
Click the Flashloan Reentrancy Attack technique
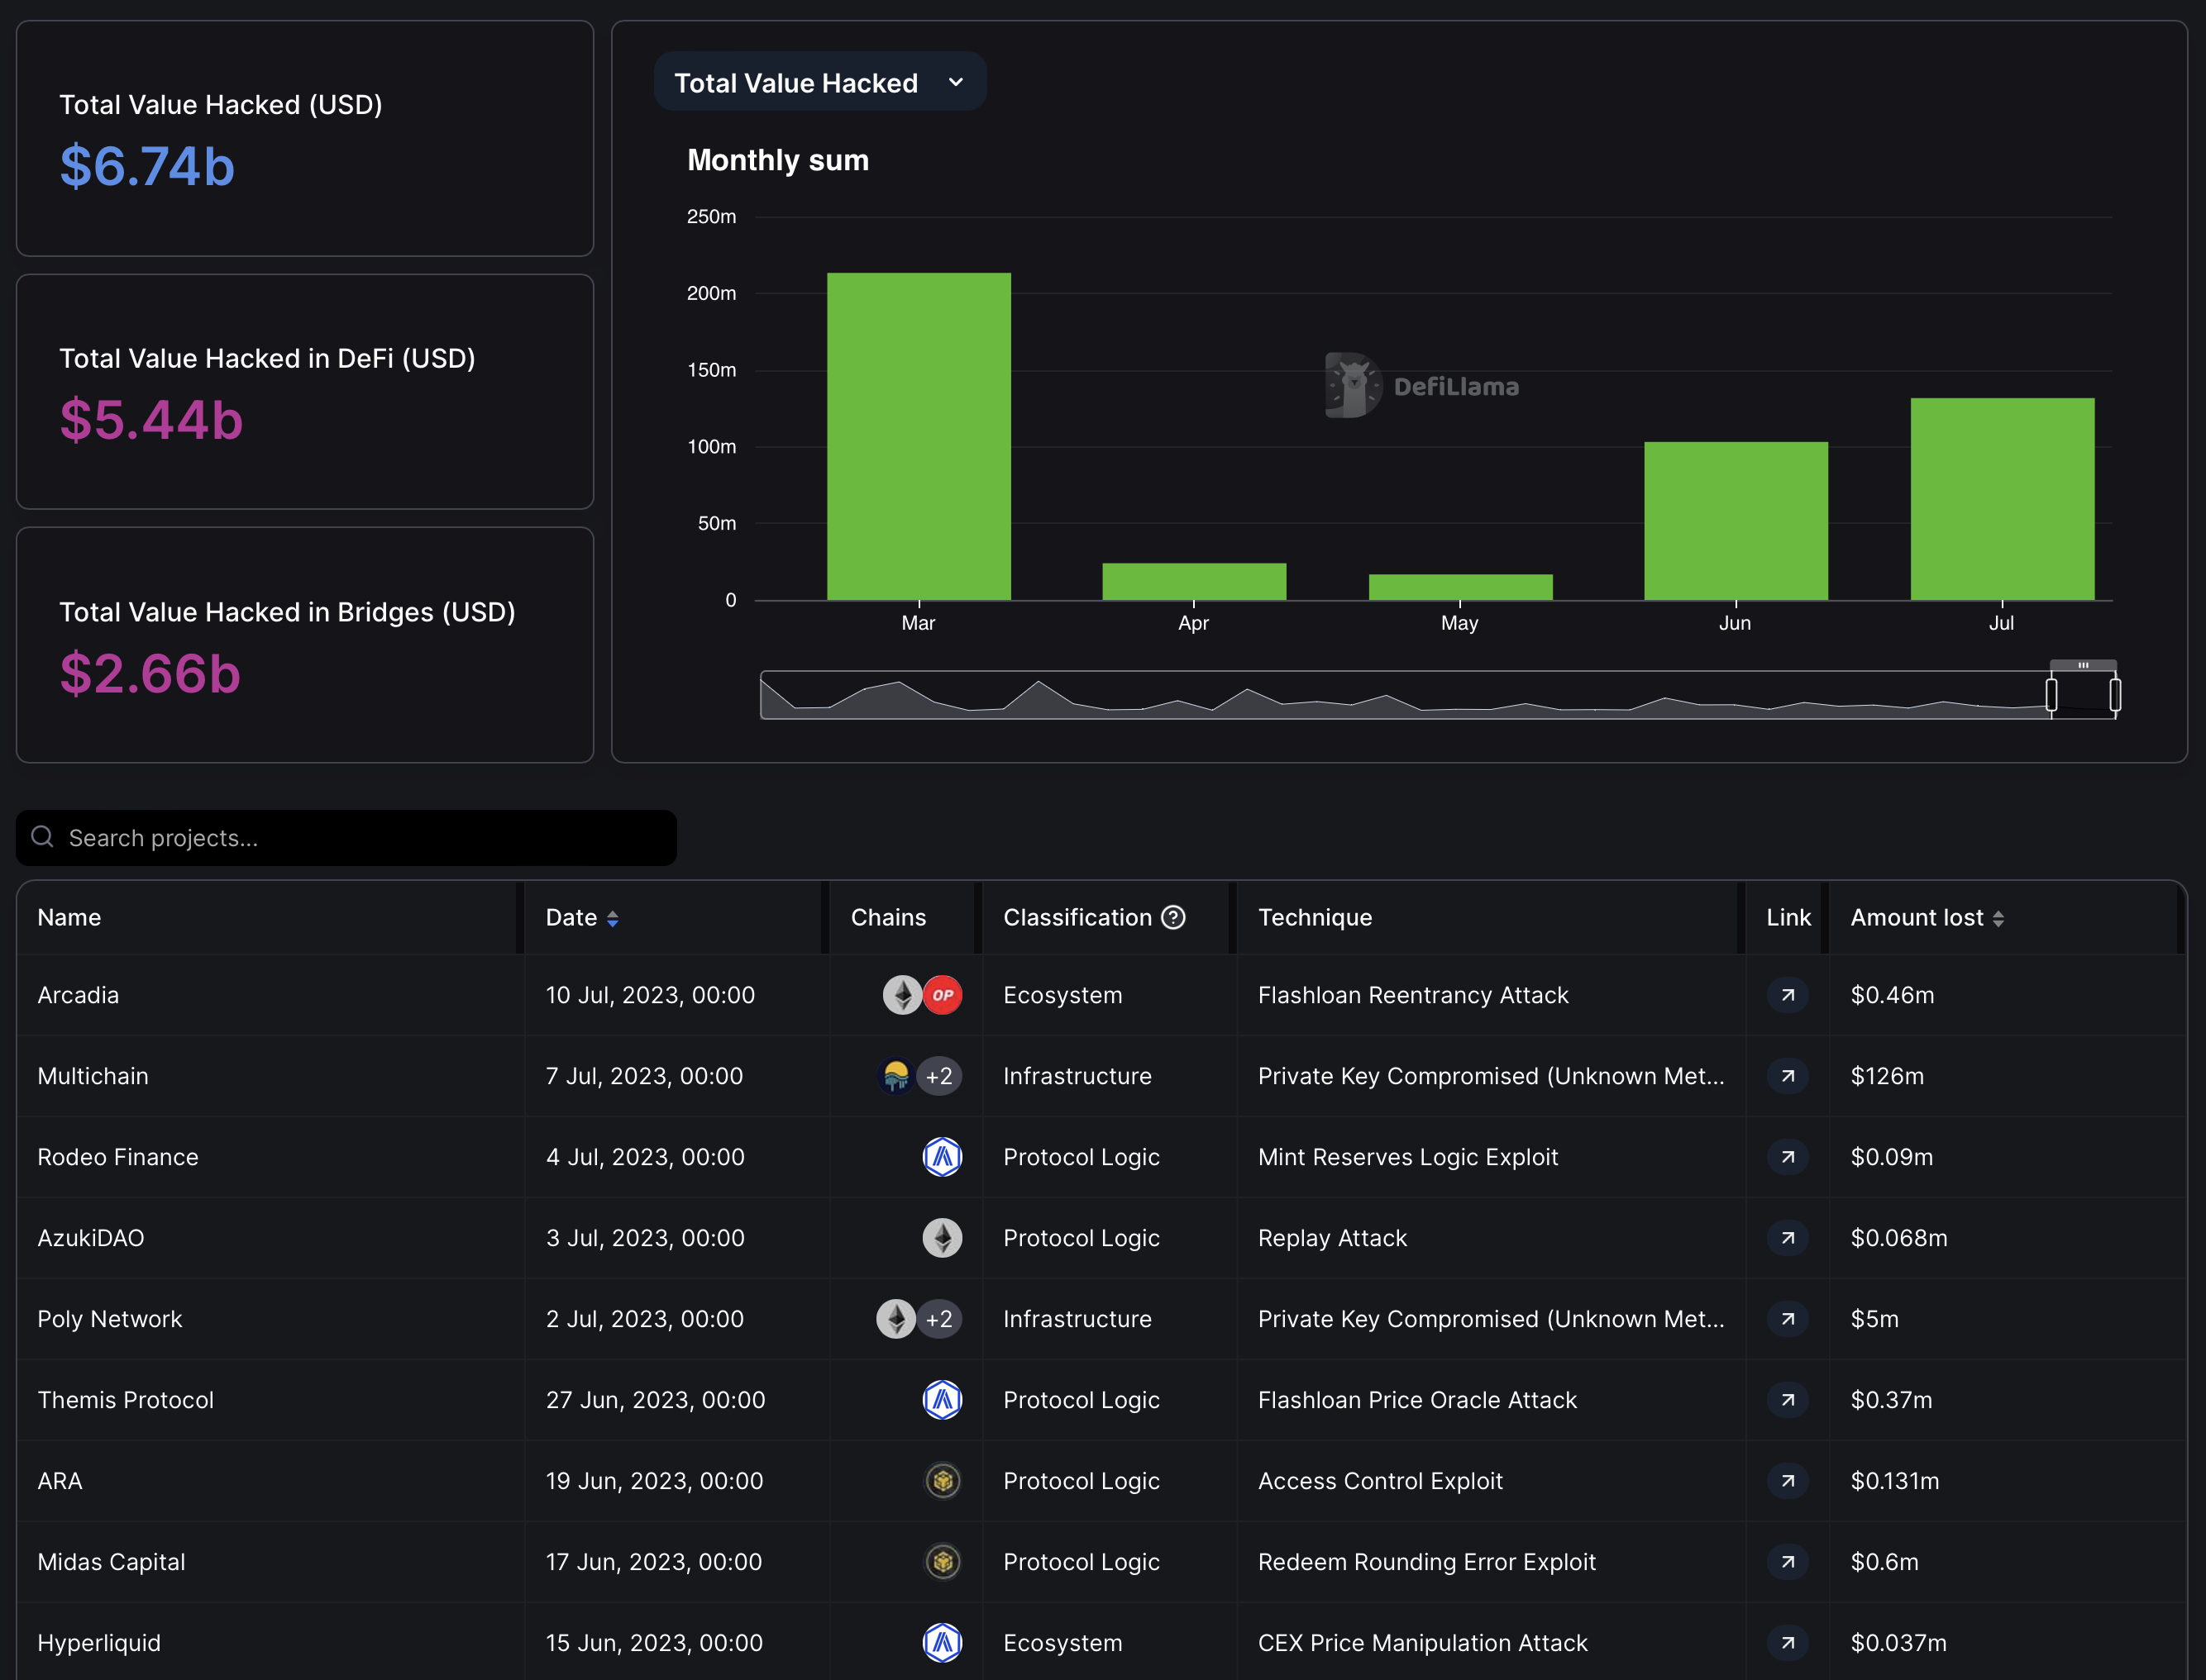tap(1412, 995)
